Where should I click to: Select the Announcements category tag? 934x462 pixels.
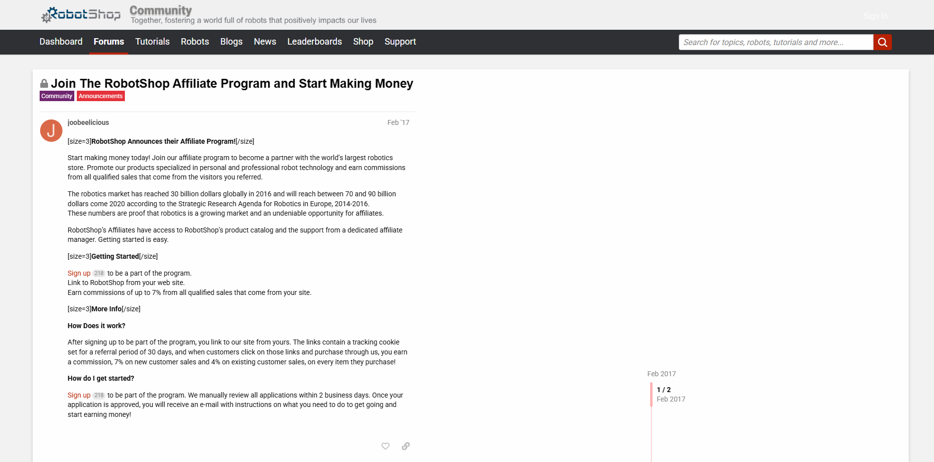click(x=101, y=96)
